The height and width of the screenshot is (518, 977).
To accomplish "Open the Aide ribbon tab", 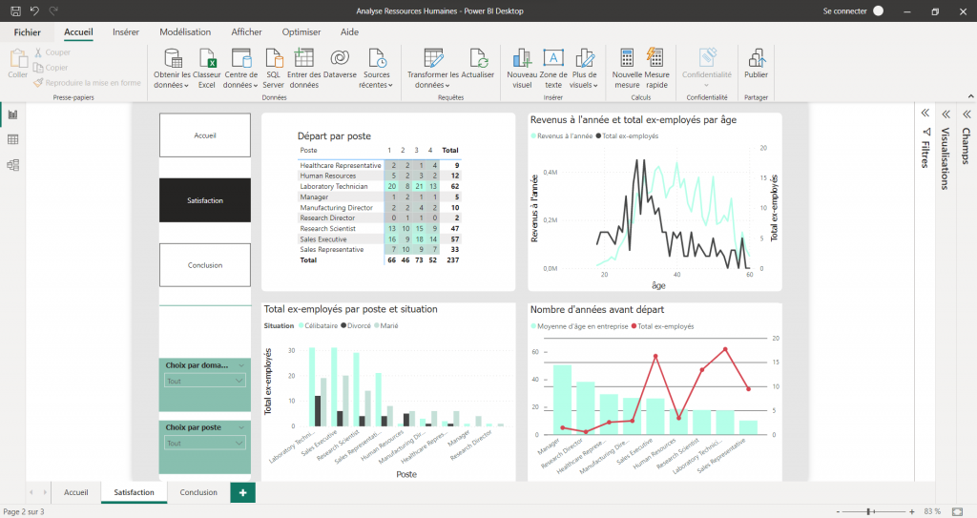I will tap(349, 31).
